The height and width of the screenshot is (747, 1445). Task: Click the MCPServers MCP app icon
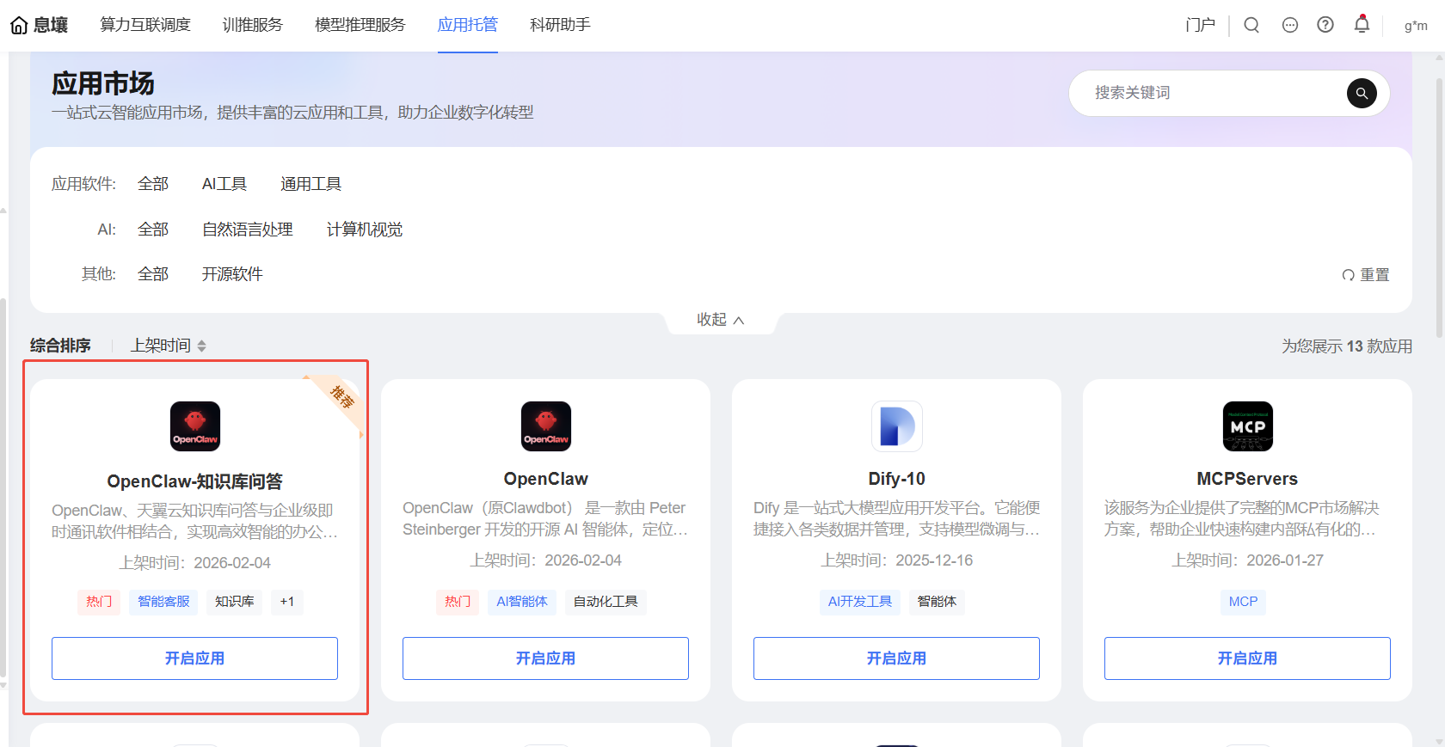coord(1248,426)
